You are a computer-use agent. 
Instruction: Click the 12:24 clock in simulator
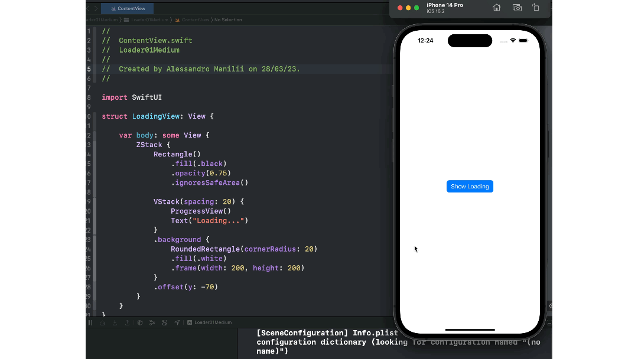[425, 40]
